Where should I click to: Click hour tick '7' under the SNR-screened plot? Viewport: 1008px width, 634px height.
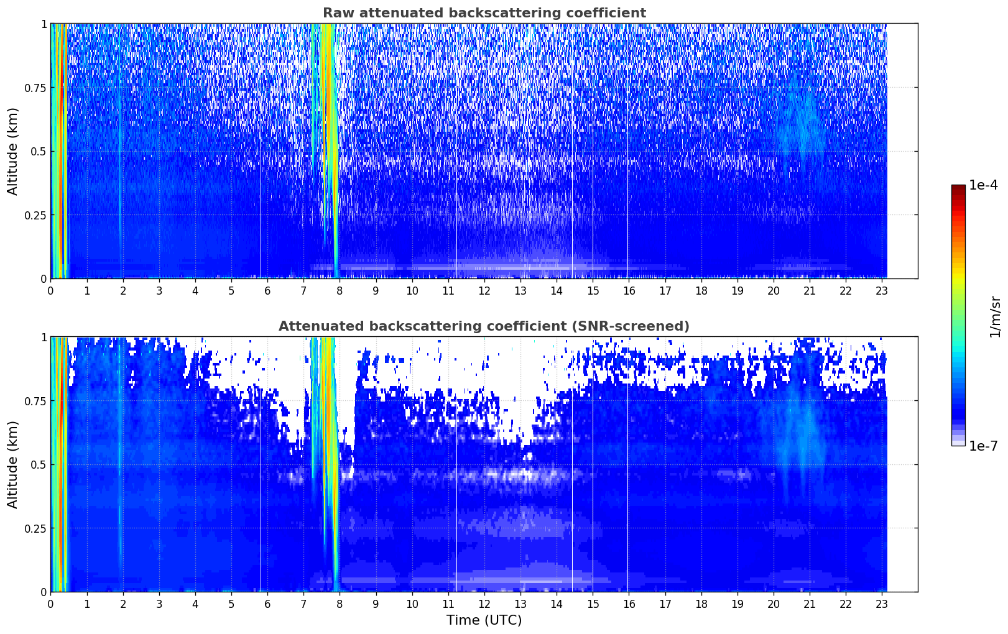pyautogui.click(x=303, y=604)
